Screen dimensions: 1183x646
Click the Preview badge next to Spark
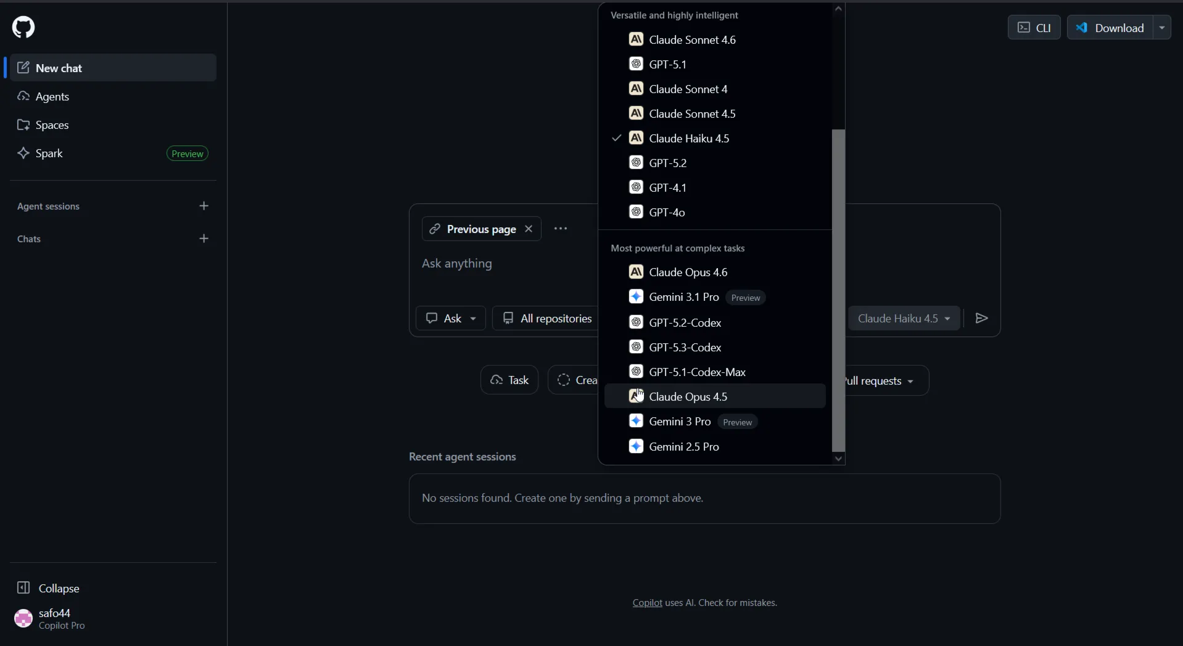coord(188,153)
